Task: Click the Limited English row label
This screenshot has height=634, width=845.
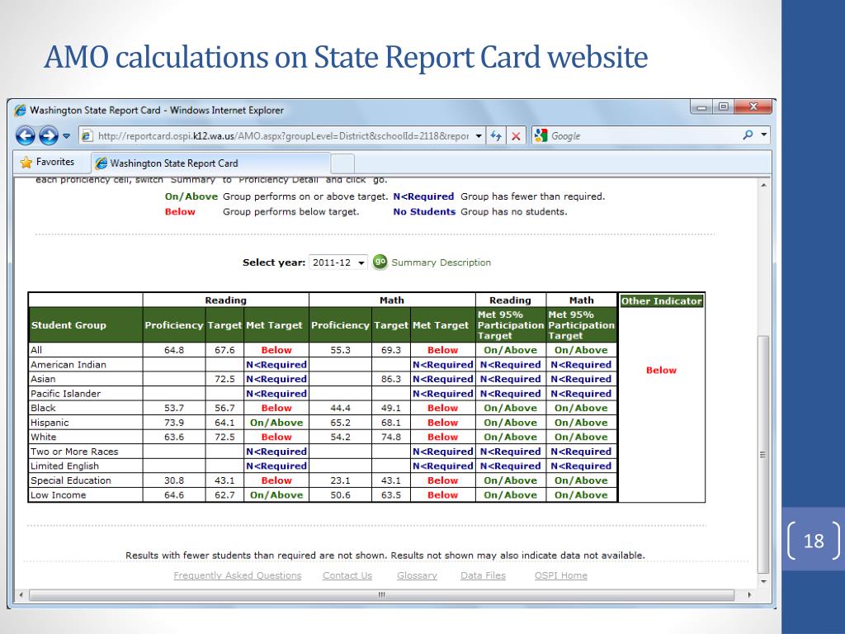Action: tap(64, 466)
